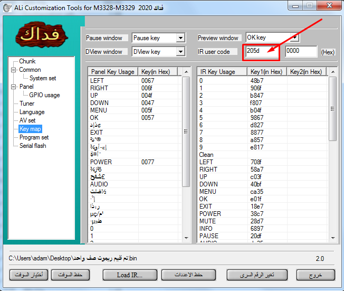344x291 pixels.
Task: Close the ALi Customization Tools window
Action: point(329,6)
